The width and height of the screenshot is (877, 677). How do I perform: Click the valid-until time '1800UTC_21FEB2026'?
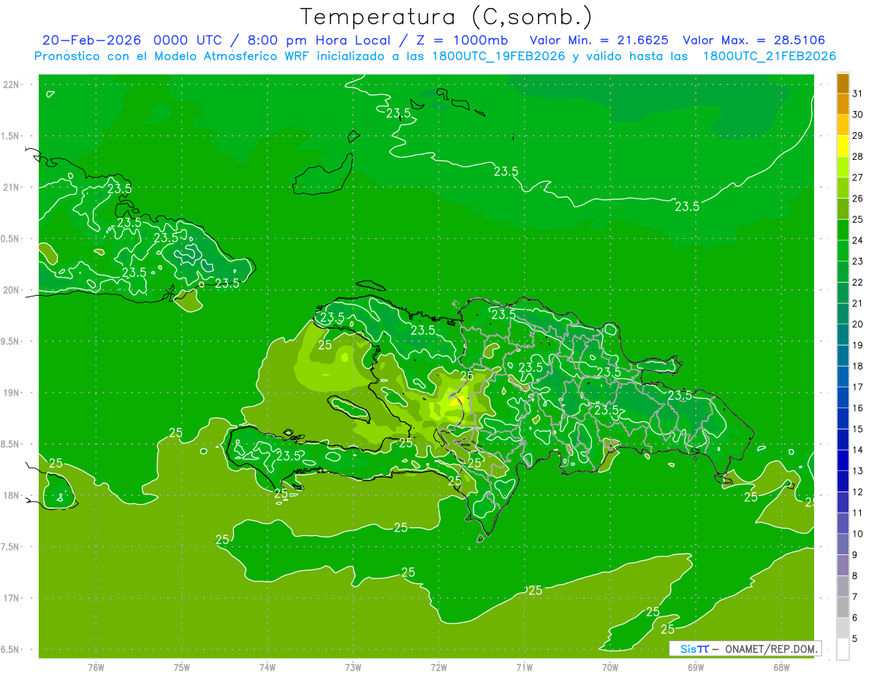pos(770,56)
